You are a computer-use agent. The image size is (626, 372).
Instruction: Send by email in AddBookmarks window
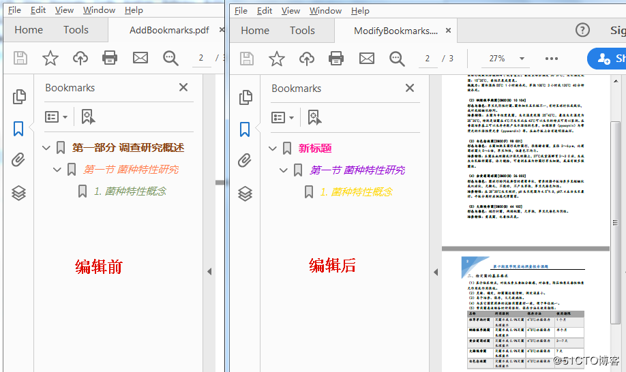click(x=140, y=58)
